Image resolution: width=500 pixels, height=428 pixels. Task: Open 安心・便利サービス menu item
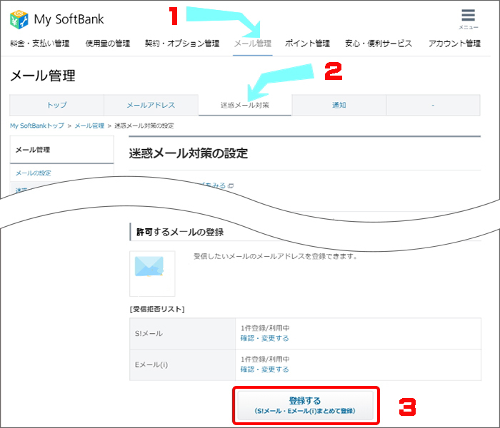[x=379, y=44]
